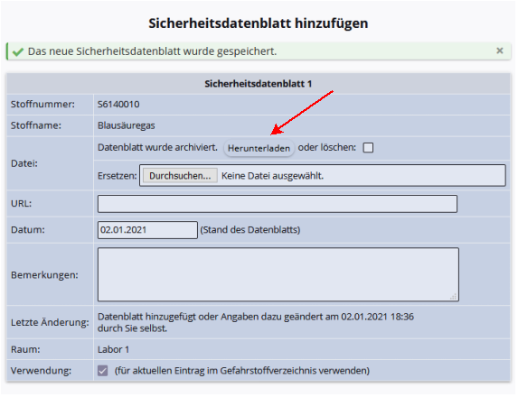
Task: Click '(für aktuellen Eintrag im Gefahrstoffverzeichnis verwenden)' text
Action: 241,371
